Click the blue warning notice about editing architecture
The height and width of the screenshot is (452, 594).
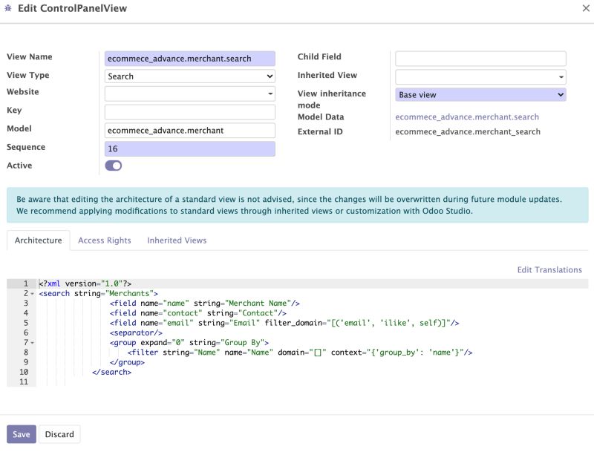click(298, 205)
